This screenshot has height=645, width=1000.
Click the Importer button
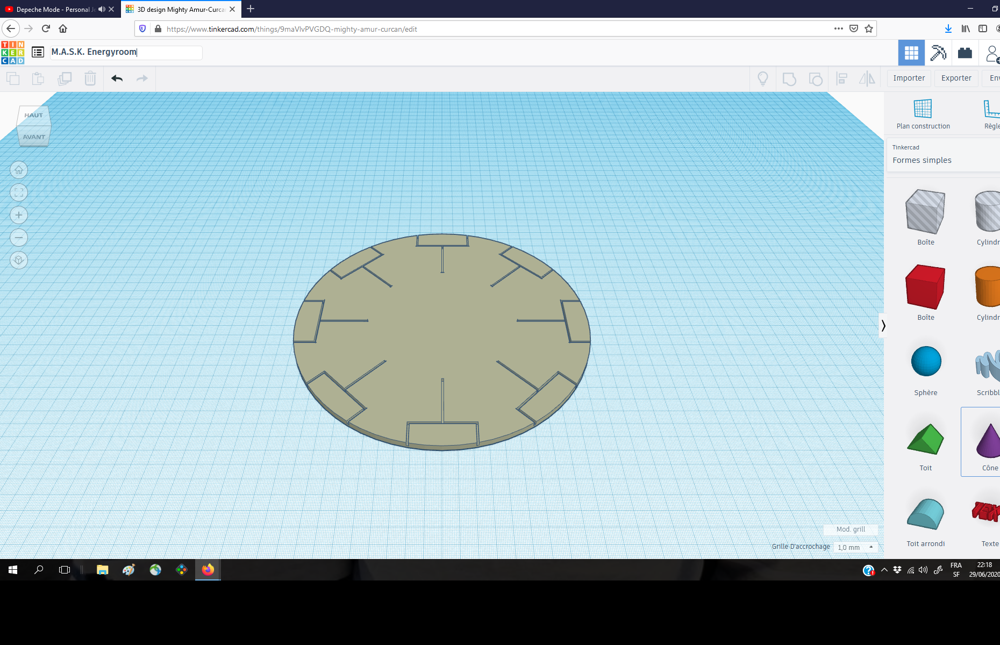909,78
